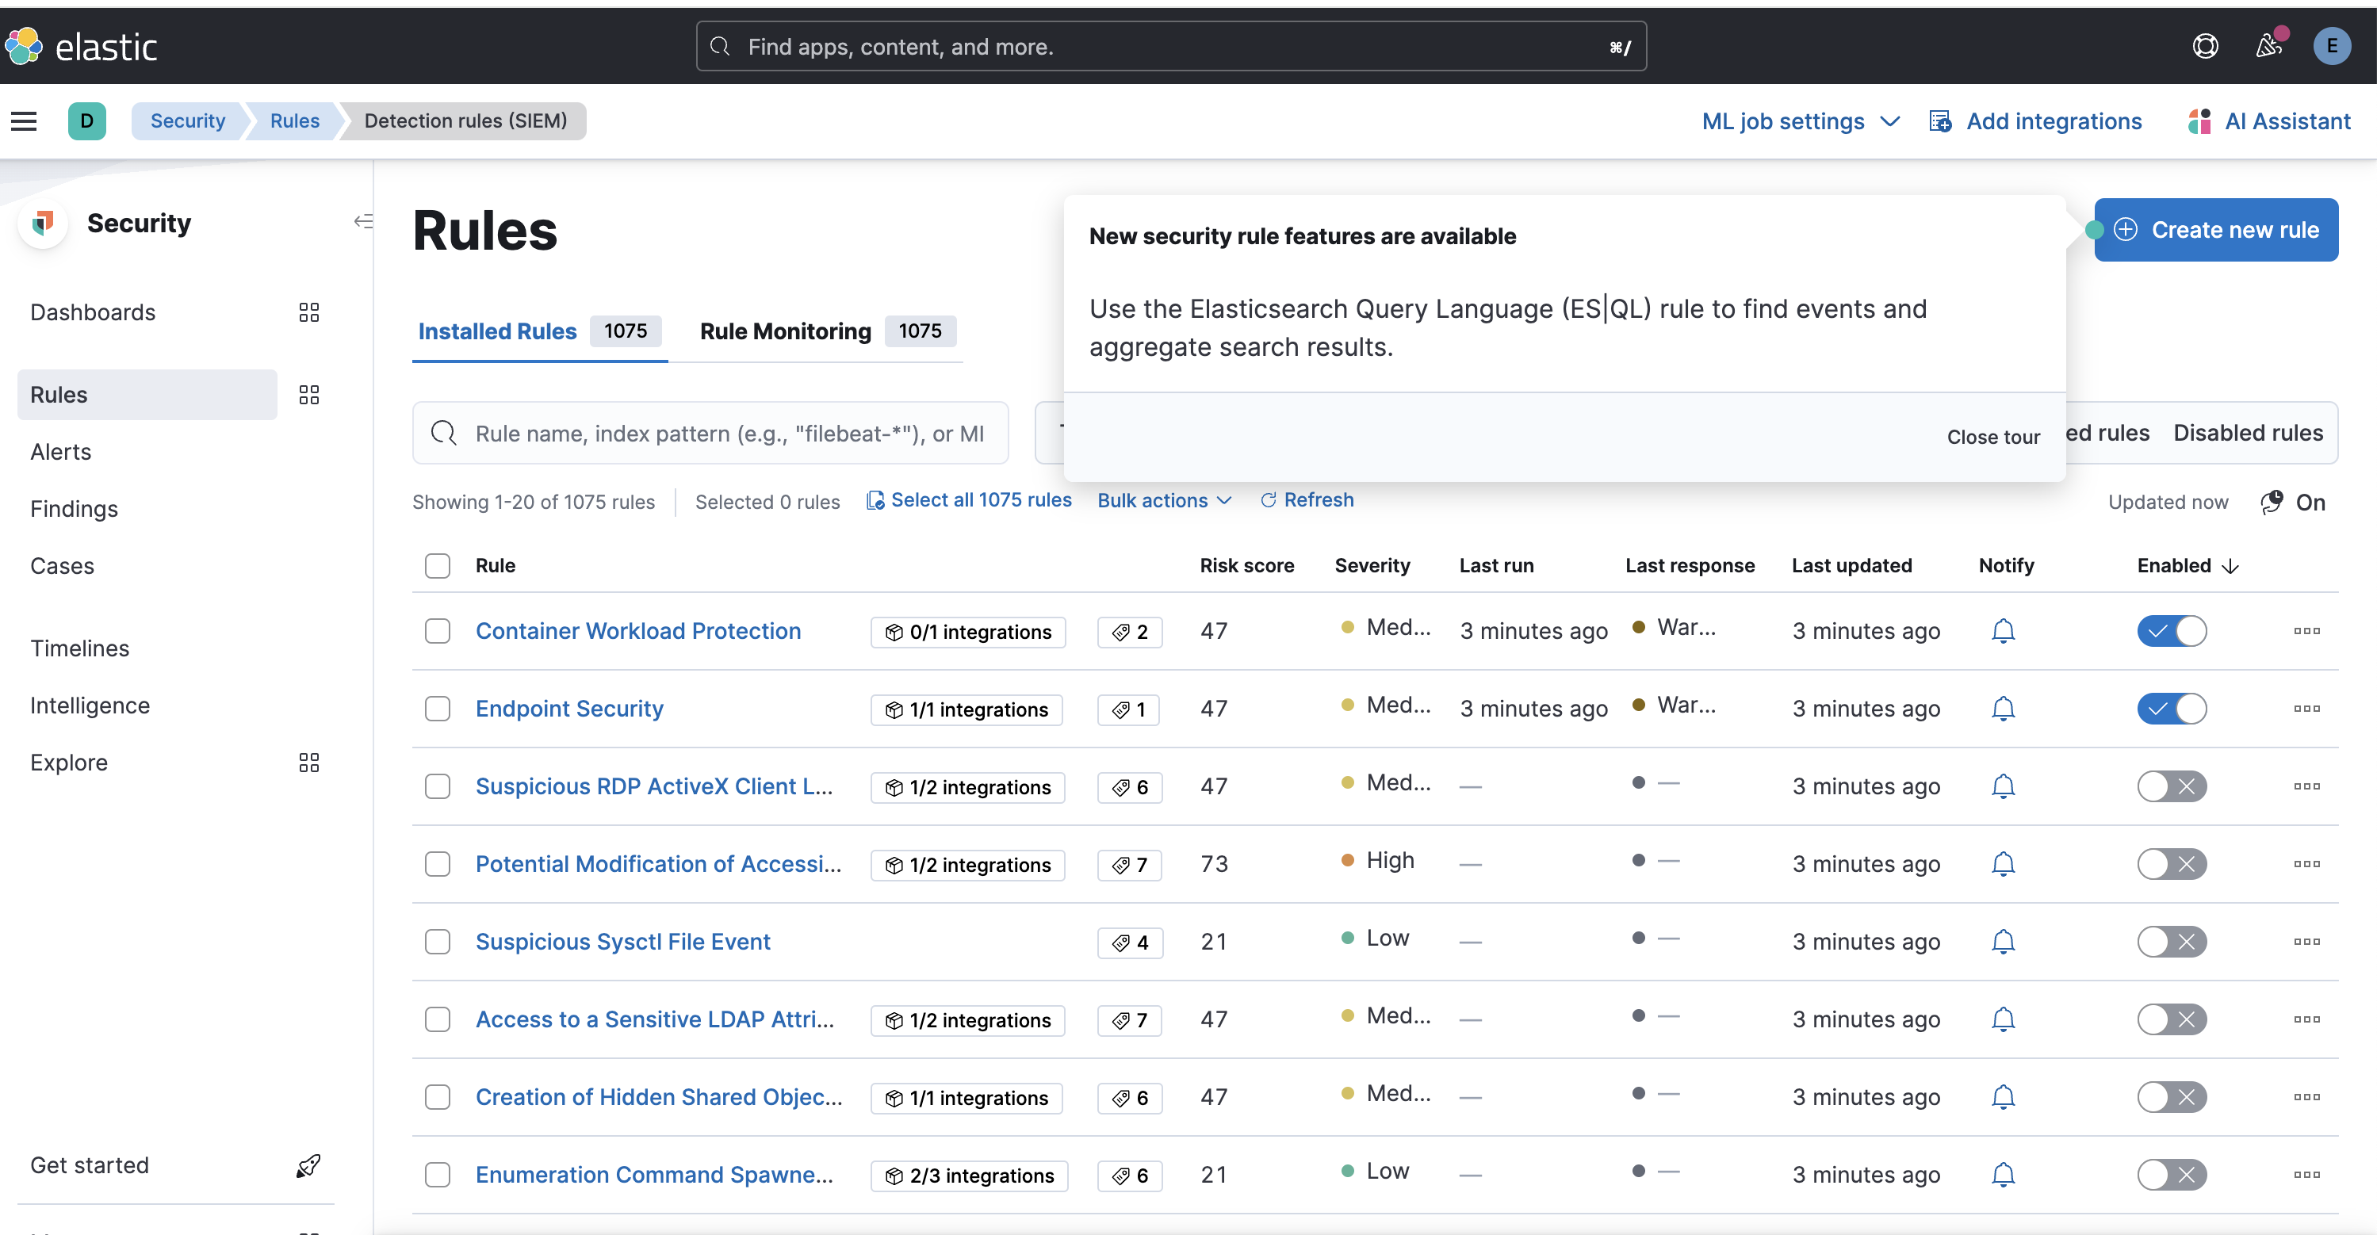Open the newsfeed notifications icon
This screenshot has width=2377, height=1235.
pos(2269,46)
